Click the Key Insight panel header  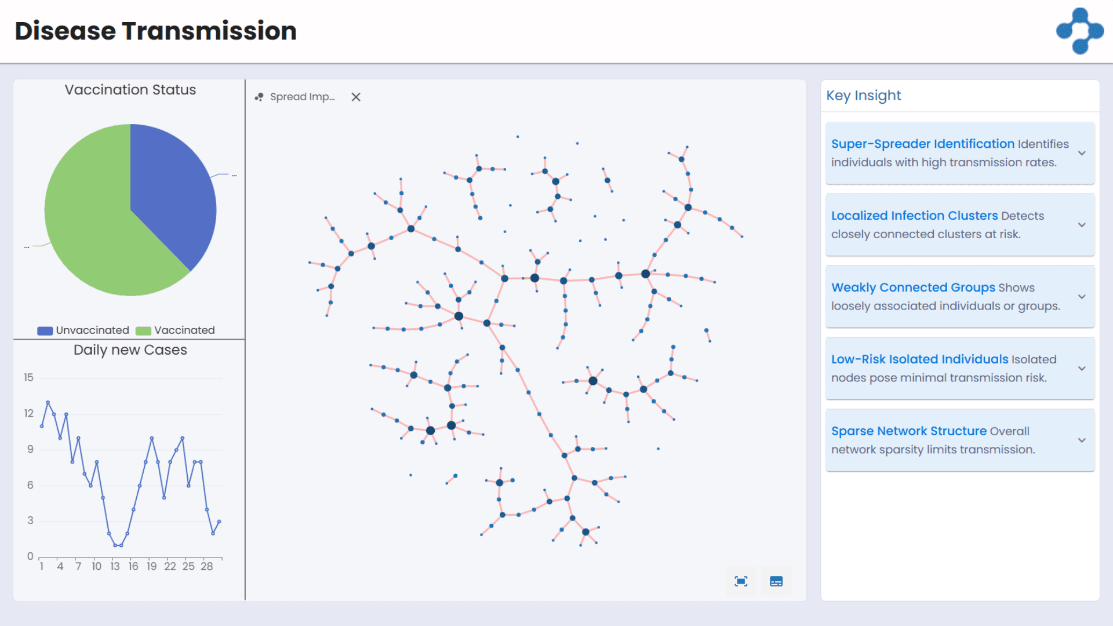[863, 96]
